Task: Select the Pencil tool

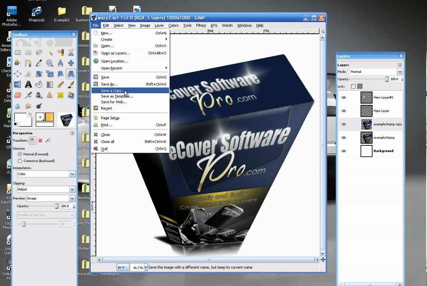Action: pos(60,84)
